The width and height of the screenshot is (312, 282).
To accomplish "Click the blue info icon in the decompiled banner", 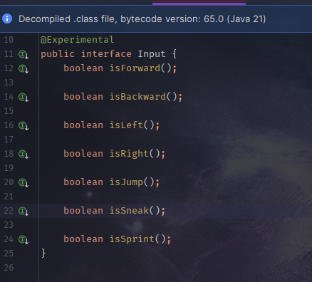I will point(7,19).
